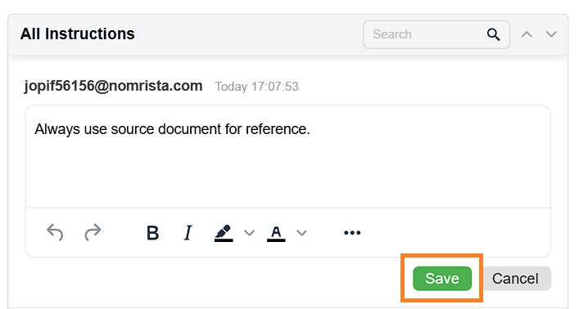Go to next result with down chevron
Screen dimensions: 579x309
point(551,34)
